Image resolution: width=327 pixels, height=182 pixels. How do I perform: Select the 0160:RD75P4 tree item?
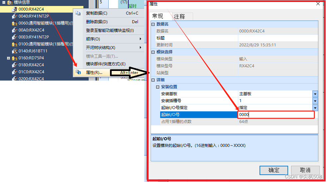coord(31,58)
